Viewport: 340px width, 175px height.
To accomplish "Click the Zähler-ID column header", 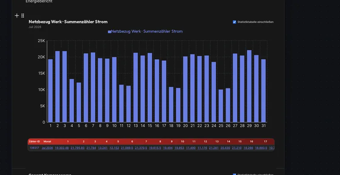I will point(34,141).
